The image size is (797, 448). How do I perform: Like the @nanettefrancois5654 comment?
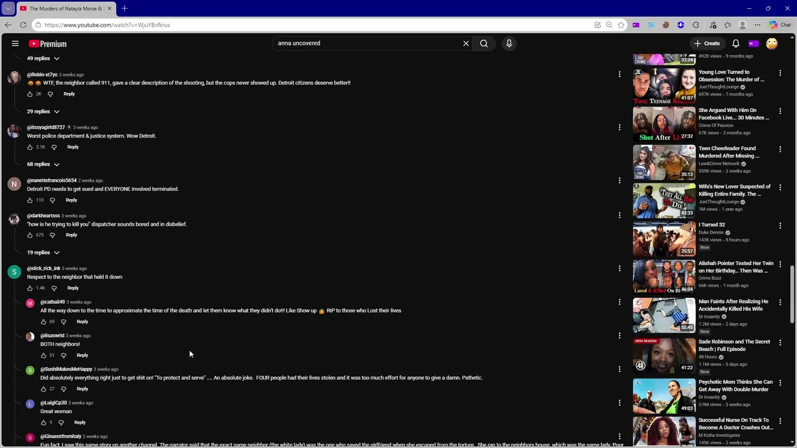point(29,200)
